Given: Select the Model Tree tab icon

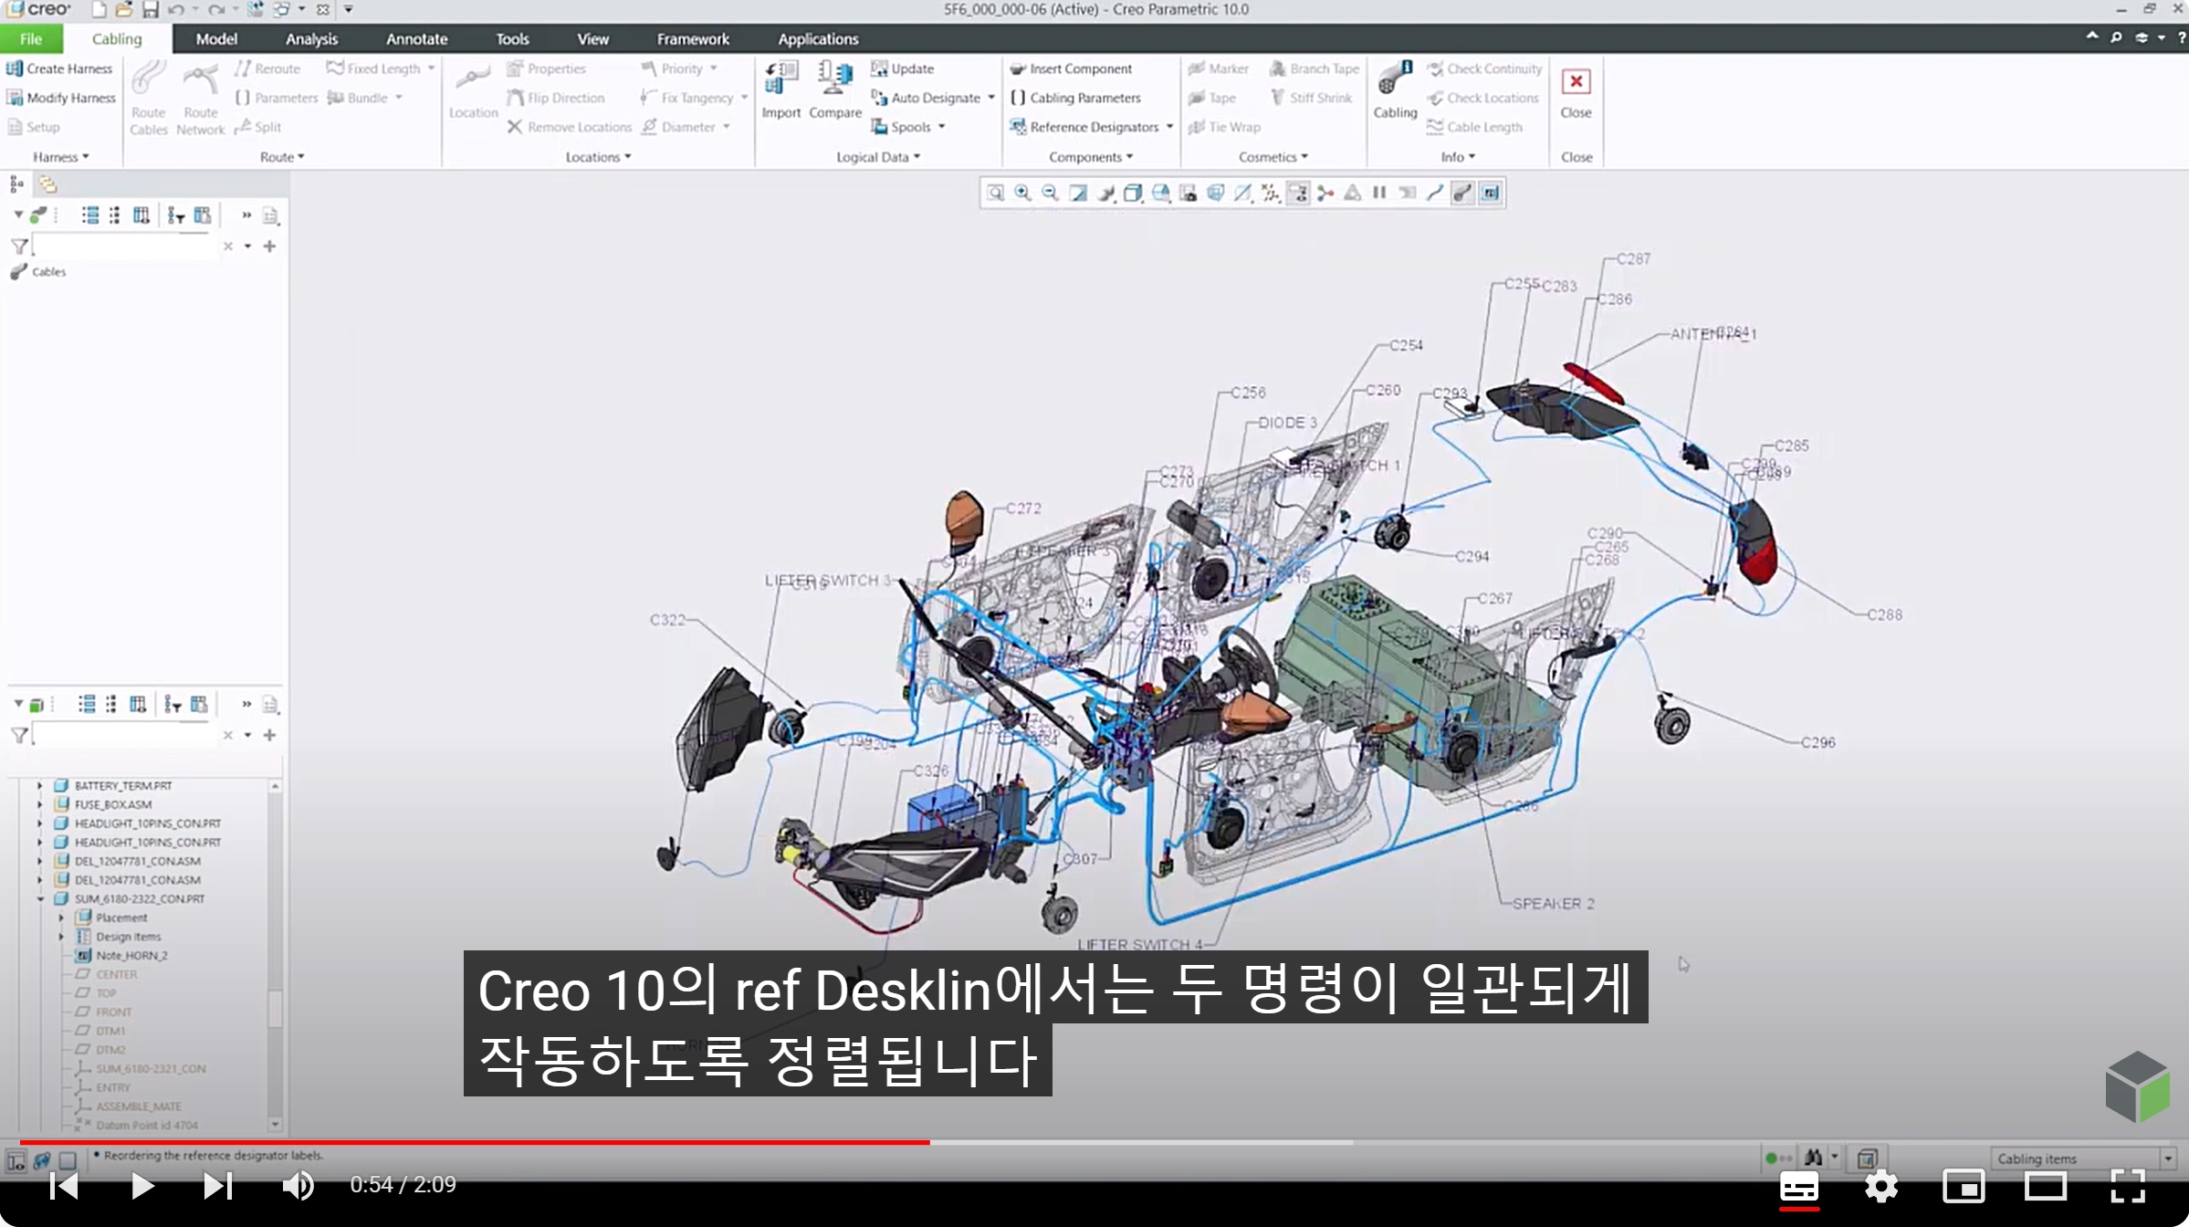Looking at the screenshot, I should 16,184.
